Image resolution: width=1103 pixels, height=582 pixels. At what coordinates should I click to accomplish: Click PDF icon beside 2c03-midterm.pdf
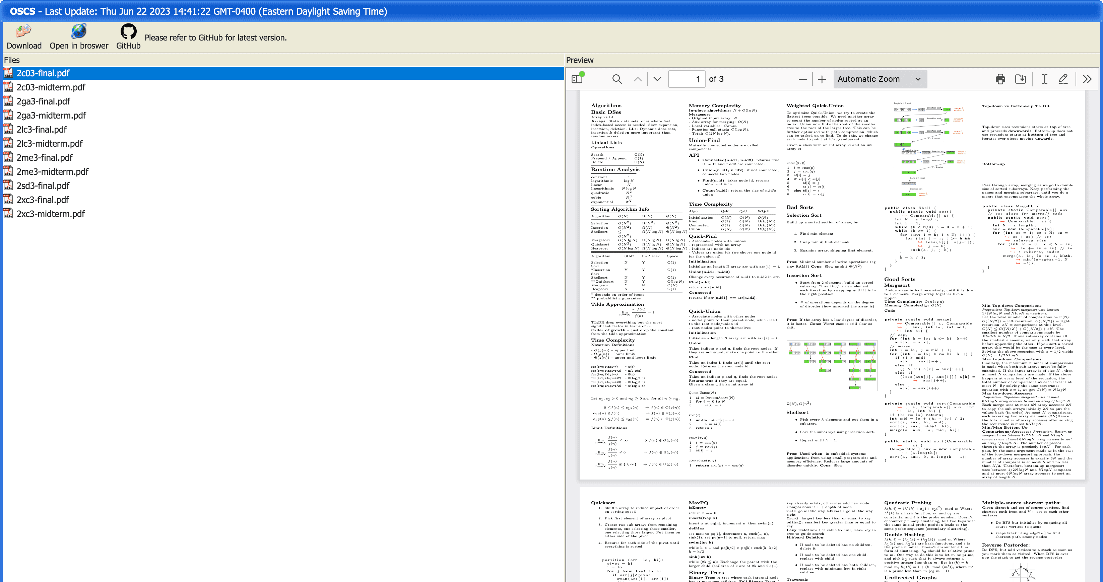point(8,87)
